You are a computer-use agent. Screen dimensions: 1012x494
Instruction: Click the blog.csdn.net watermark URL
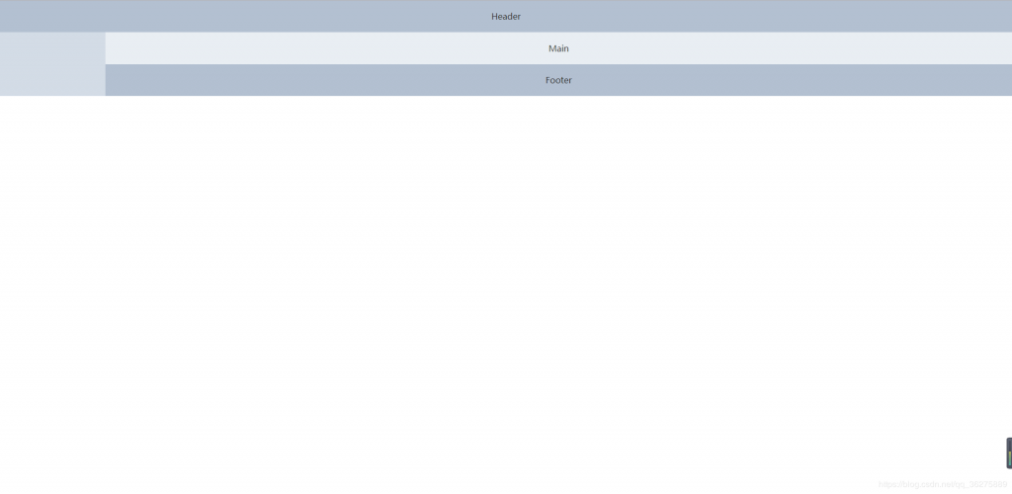[x=942, y=485]
